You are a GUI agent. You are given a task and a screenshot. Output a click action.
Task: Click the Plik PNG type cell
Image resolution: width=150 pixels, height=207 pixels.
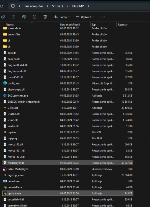[97, 138]
